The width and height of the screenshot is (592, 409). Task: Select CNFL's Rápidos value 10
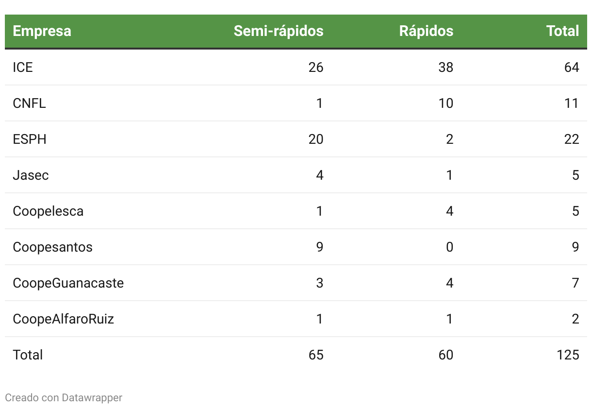(445, 103)
